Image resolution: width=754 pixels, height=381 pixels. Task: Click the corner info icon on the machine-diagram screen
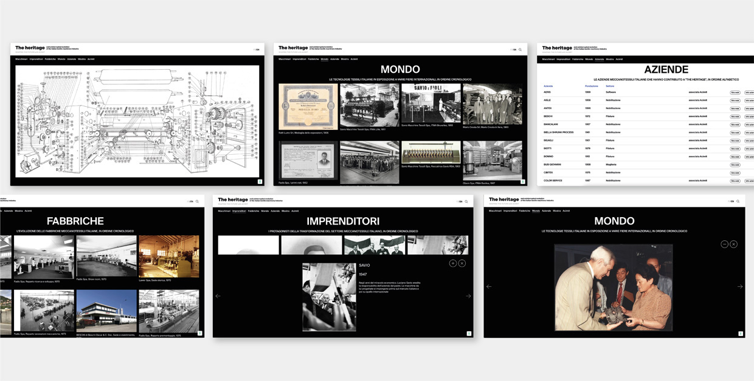click(x=260, y=181)
